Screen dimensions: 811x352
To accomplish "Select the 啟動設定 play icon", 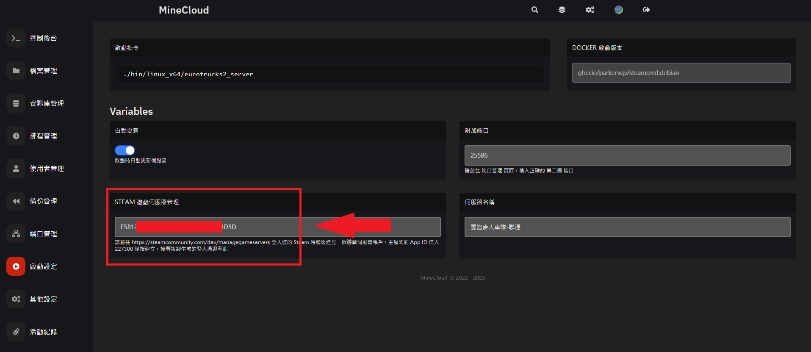I will pos(16,266).
